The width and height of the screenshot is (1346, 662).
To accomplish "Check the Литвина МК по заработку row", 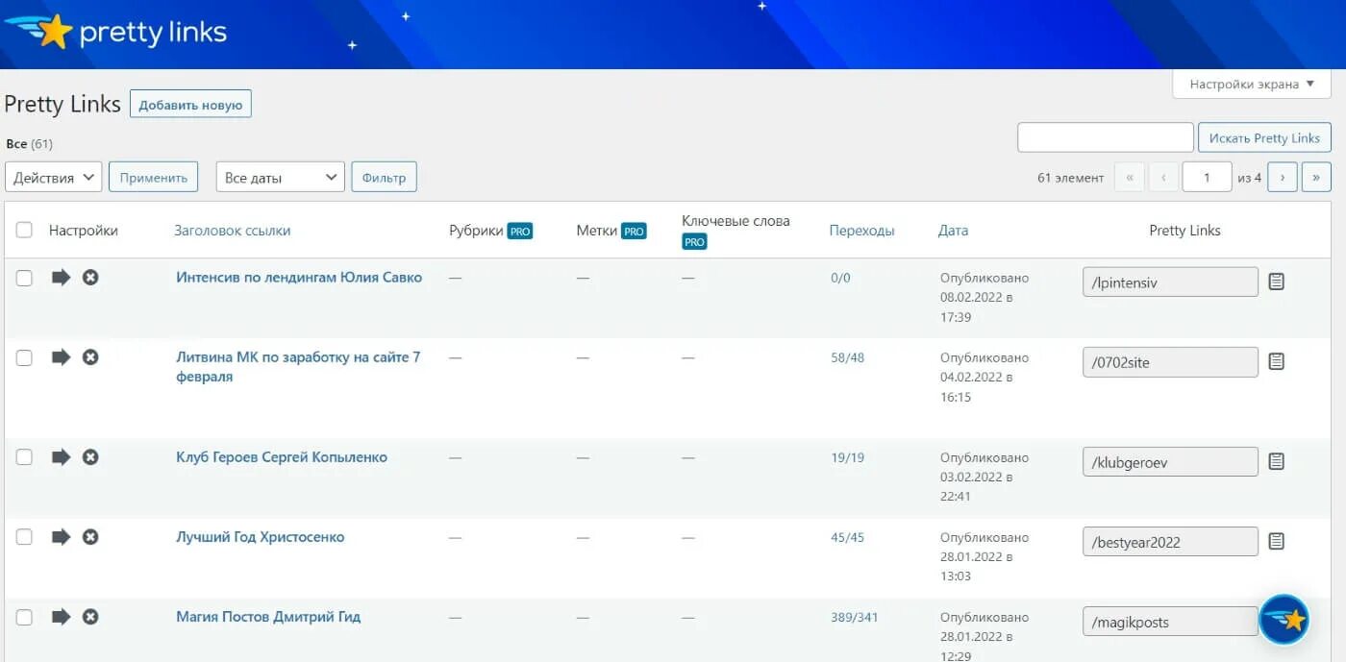I will click(x=24, y=357).
